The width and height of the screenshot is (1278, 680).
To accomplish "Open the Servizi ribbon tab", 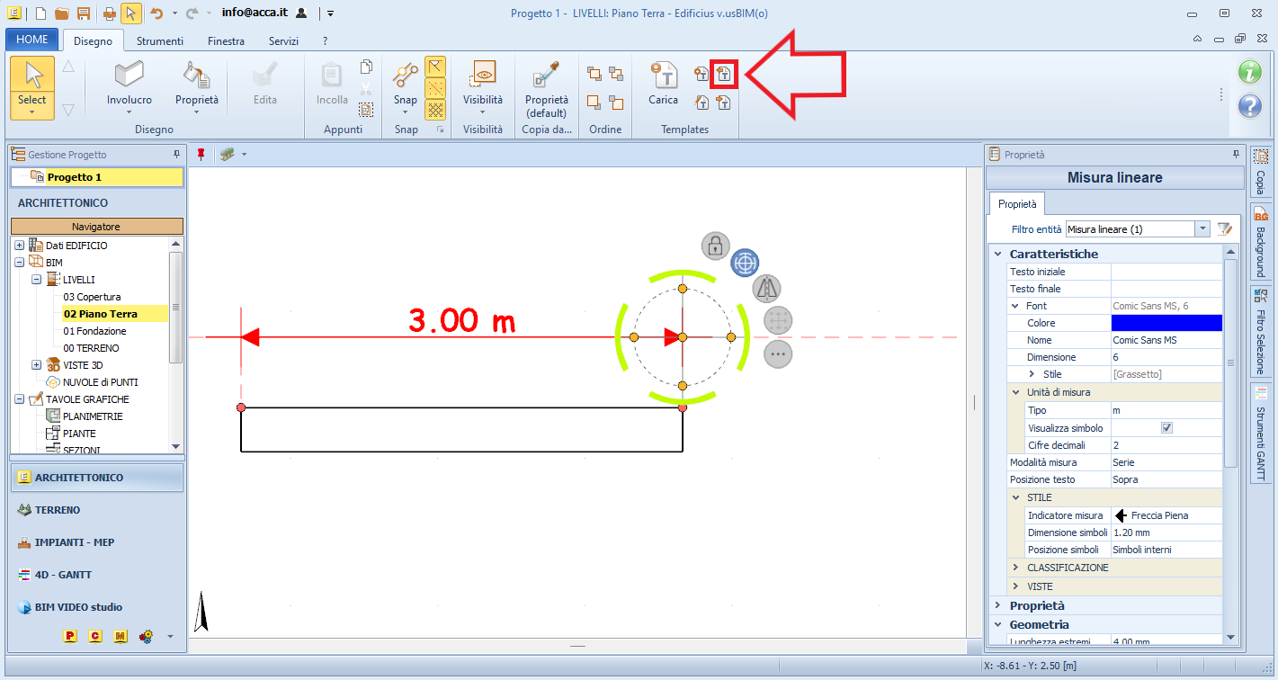I will coord(283,41).
